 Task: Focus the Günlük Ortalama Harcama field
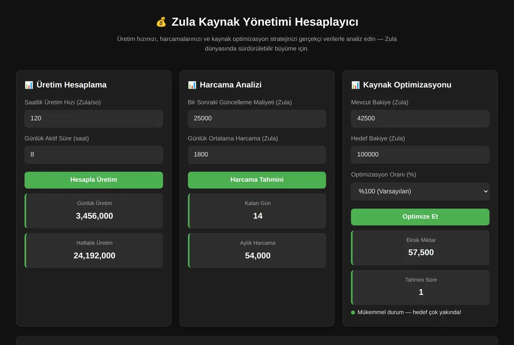(x=257, y=155)
